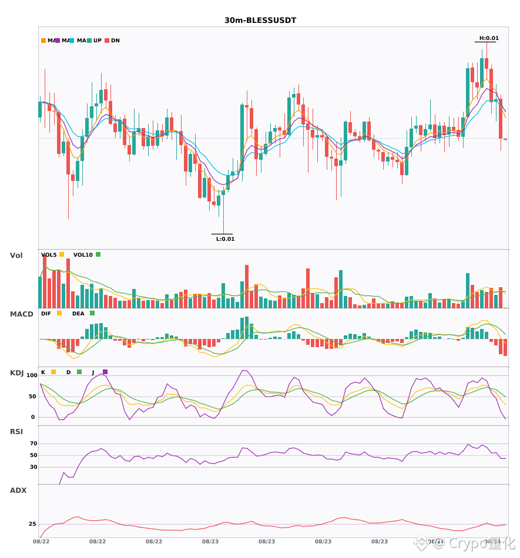Screen dimensions: 520x558
Task: Click the cyan MA legend swatch
Action: click(x=72, y=41)
